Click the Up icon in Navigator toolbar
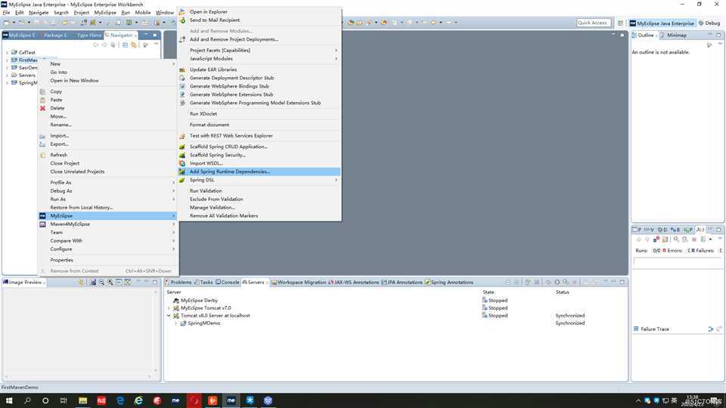 click(113, 45)
